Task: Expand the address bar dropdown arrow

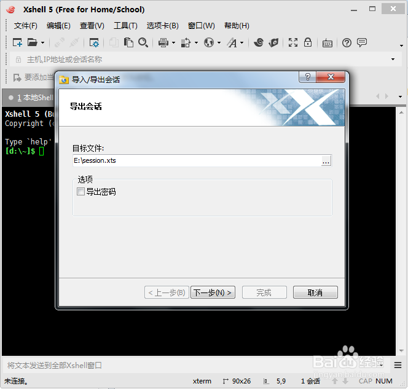Action: tap(393, 60)
